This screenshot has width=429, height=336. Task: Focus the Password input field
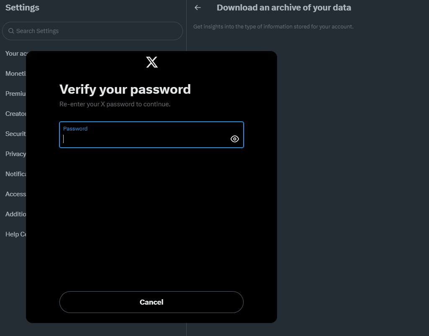pyautogui.click(x=144, y=139)
